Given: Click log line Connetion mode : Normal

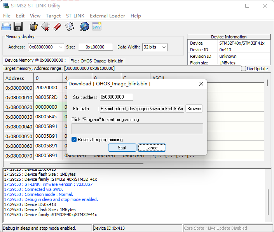Looking at the screenshot, I should click(x=38, y=194).
